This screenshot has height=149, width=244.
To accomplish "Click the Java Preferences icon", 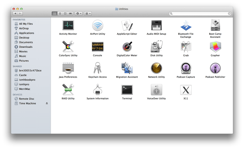I will pos(68,68).
